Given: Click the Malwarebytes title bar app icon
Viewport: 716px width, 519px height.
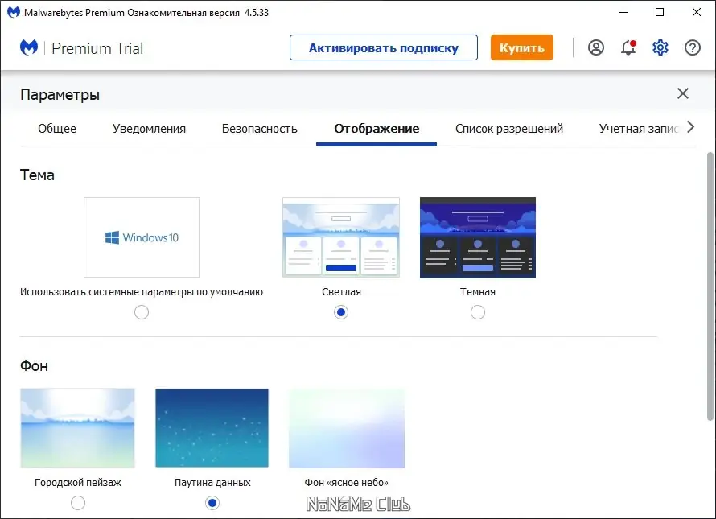Looking at the screenshot, I should coord(13,12).
